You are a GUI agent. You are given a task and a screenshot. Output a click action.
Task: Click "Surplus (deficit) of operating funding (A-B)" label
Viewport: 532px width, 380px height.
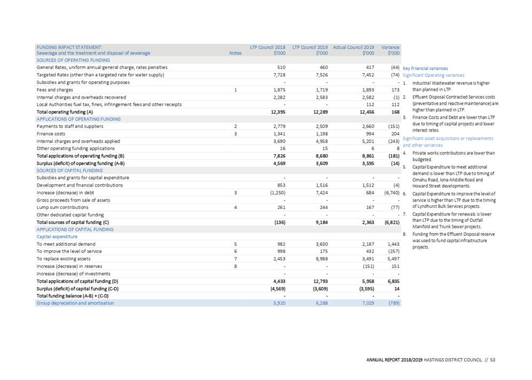[81, 164]
